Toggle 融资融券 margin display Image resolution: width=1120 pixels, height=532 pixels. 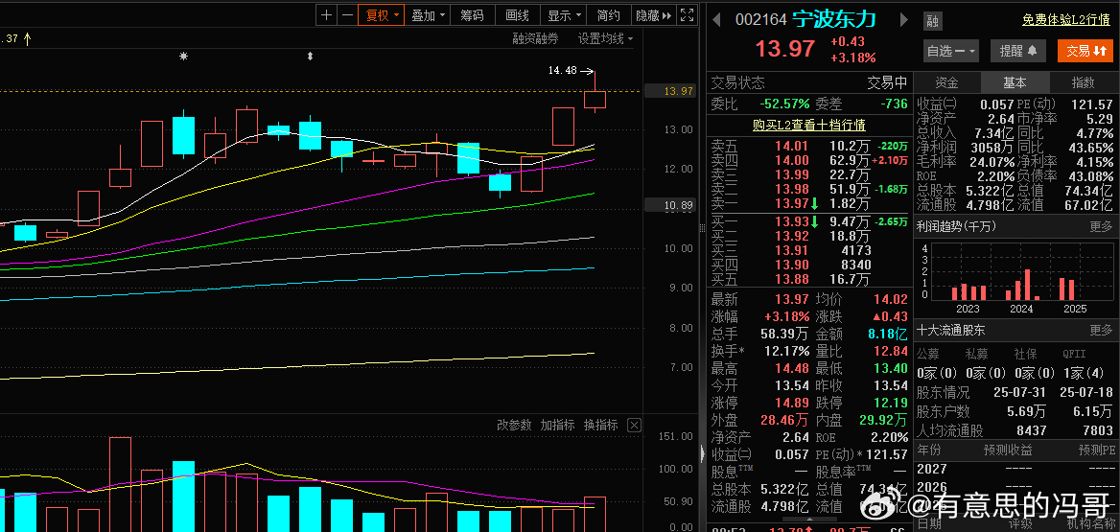pyautogui.click(x=536, y=38)
